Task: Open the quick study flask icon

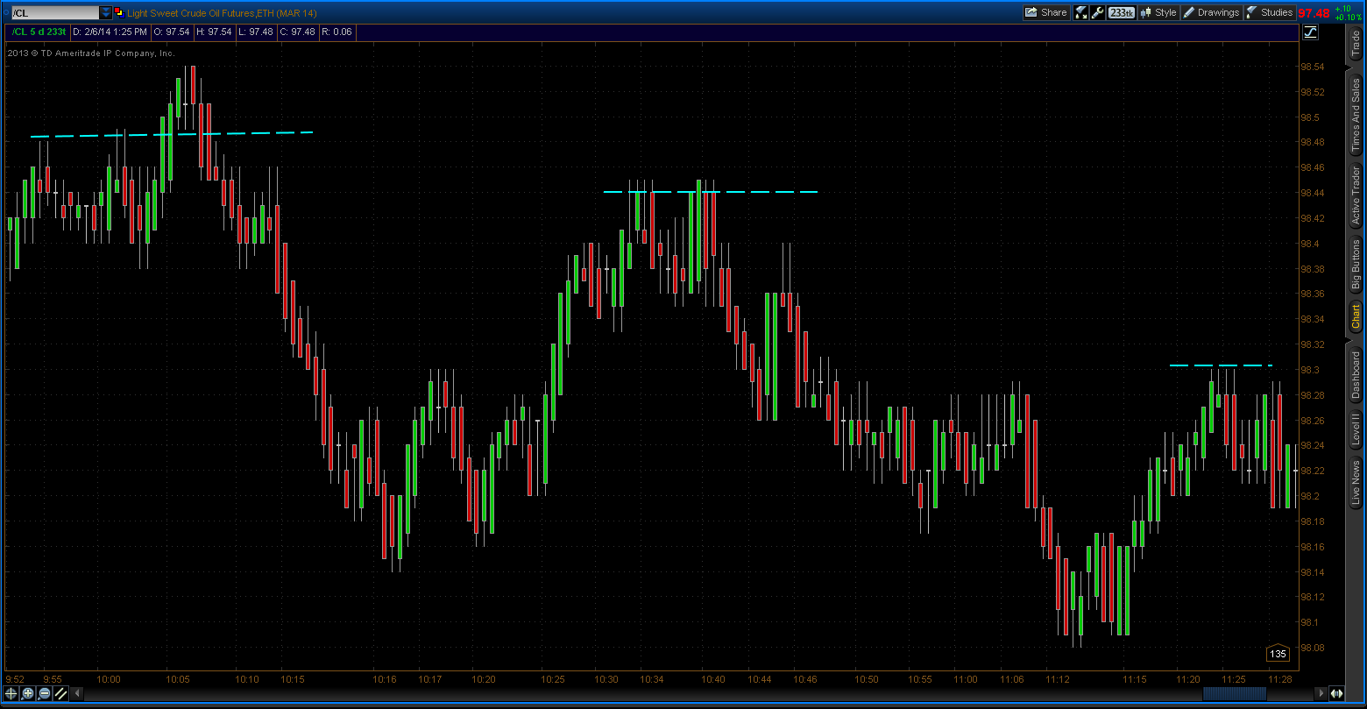Action: click(1080, 12)
